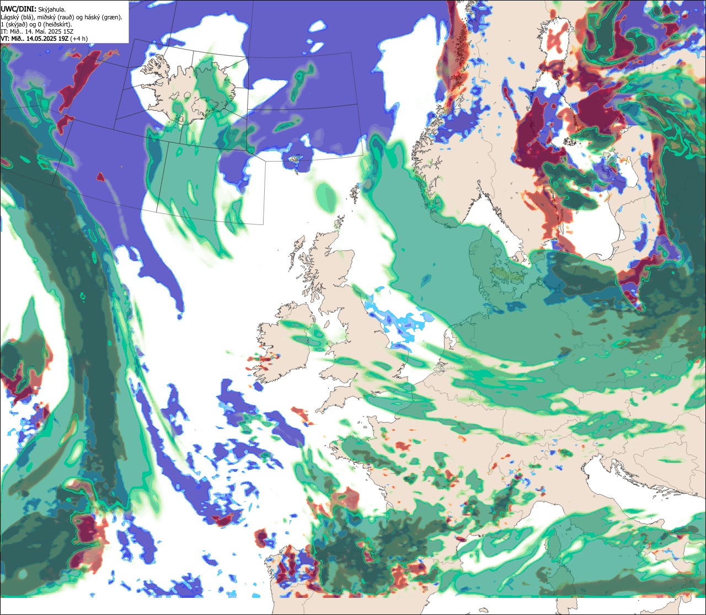Image resolution: width=706 pixels, height=615 pixels.
Task: Click the 'UWC/DINI: Skýjahula.' title text
Action: [33, 9]
